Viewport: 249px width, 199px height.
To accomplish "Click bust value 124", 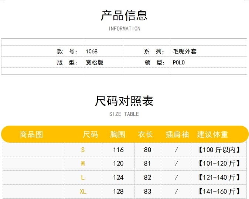I will [x=118, y=178].
